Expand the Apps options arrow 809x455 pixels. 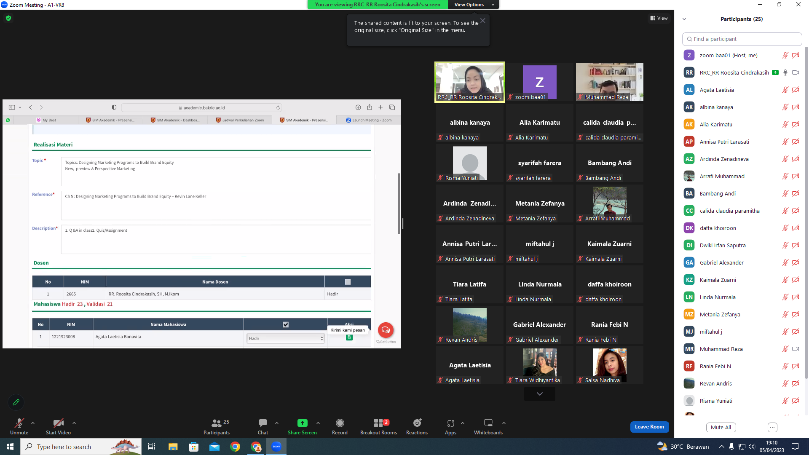click(463, 423)
